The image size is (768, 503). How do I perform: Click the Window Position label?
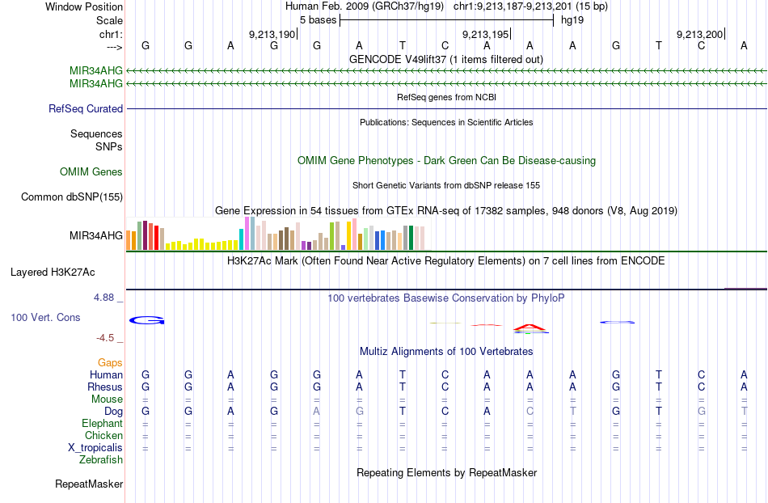84,6
